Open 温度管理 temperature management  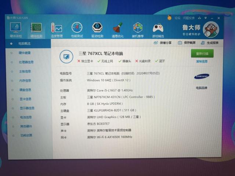click(57, 30)
